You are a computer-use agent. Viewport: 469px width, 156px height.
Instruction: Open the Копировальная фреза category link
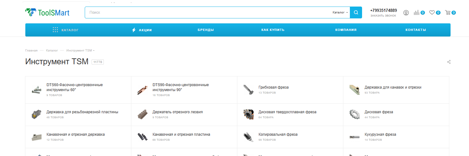click(x=278, y=134)
